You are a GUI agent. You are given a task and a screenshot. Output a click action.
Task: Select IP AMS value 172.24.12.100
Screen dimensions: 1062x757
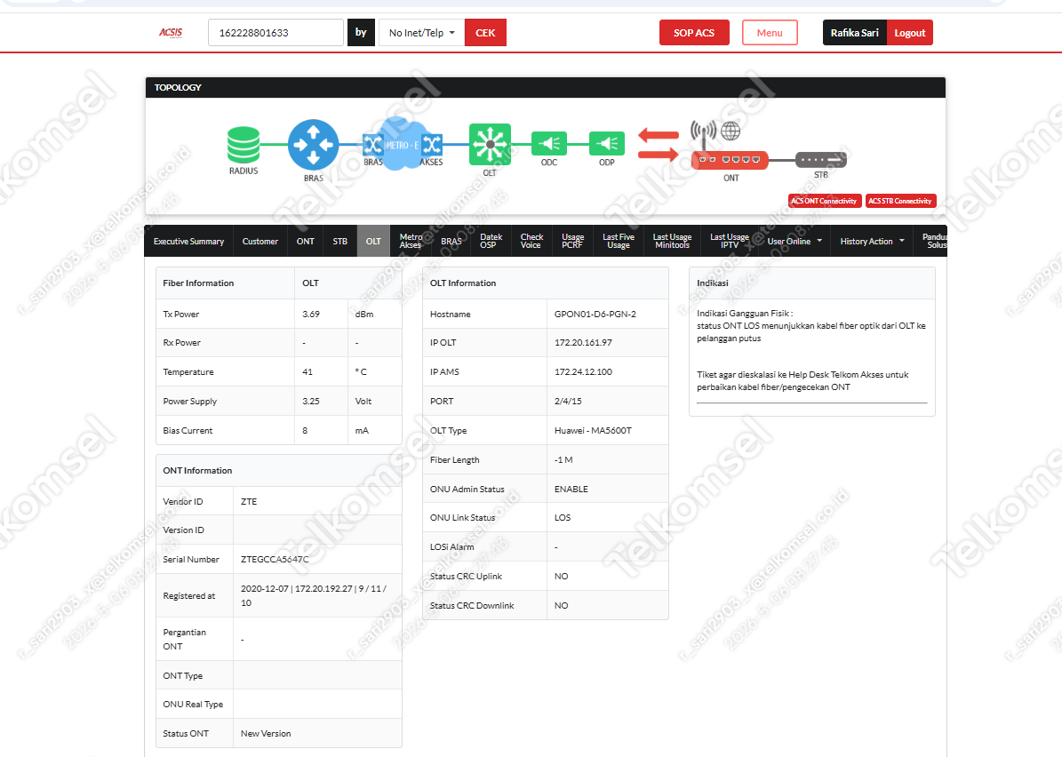(x=583, y=371)
